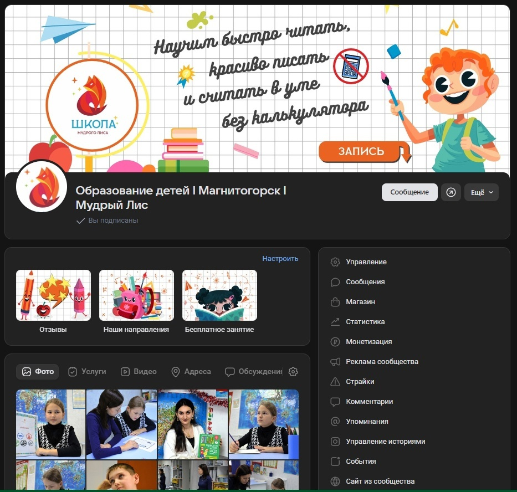Click the ЗАПИСЬ button on cover banner
517x492 pixels.
pos(361,151)
